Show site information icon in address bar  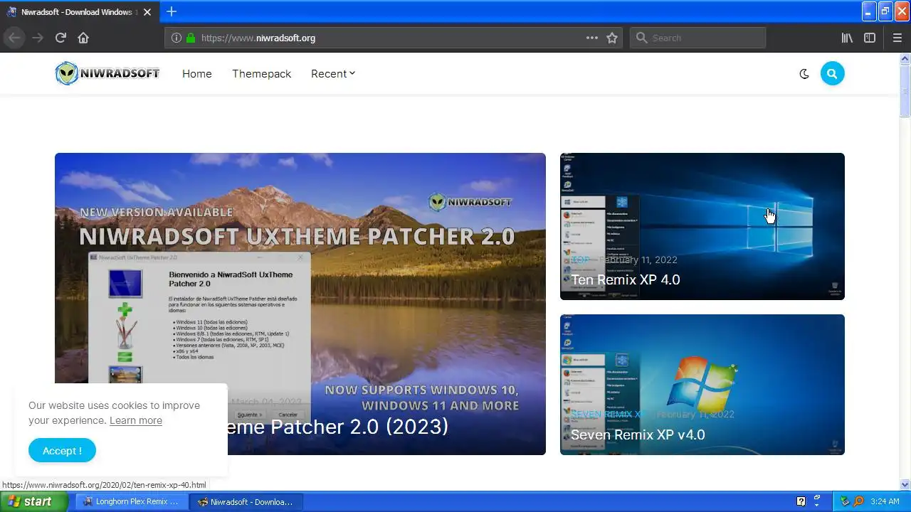177,38
